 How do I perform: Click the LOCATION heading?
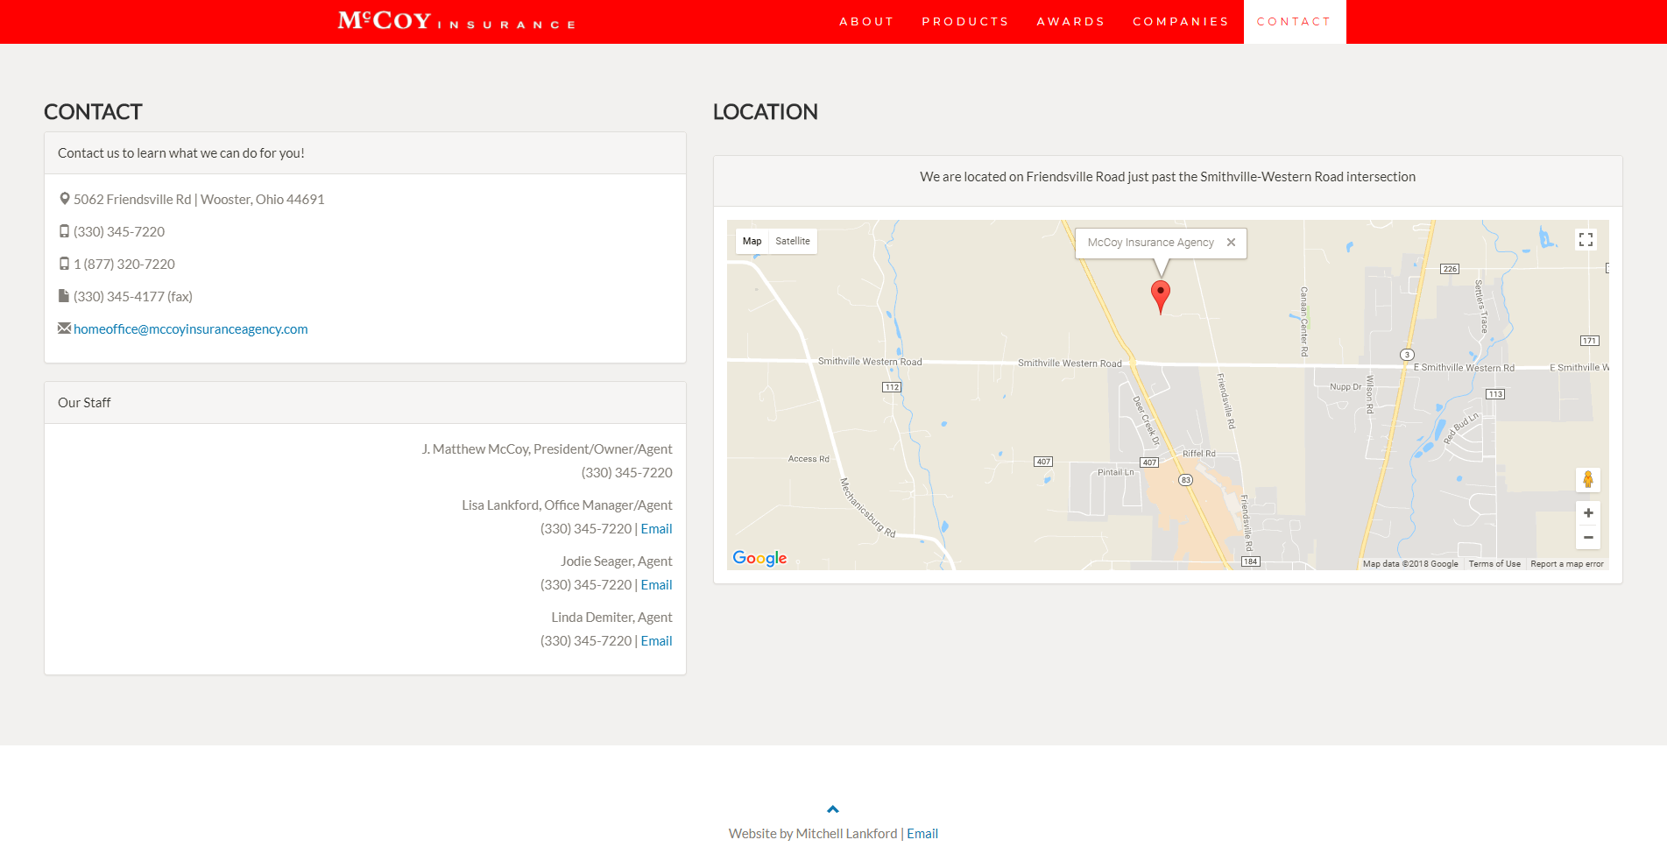pyautogui.click(x=765, y=112)
